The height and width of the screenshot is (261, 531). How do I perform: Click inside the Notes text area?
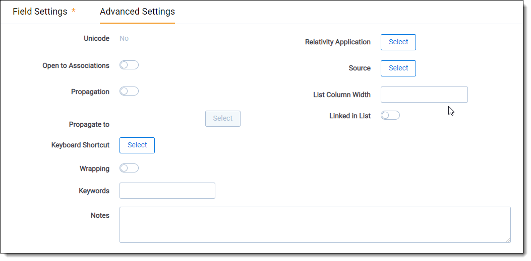tap(315, 224)
